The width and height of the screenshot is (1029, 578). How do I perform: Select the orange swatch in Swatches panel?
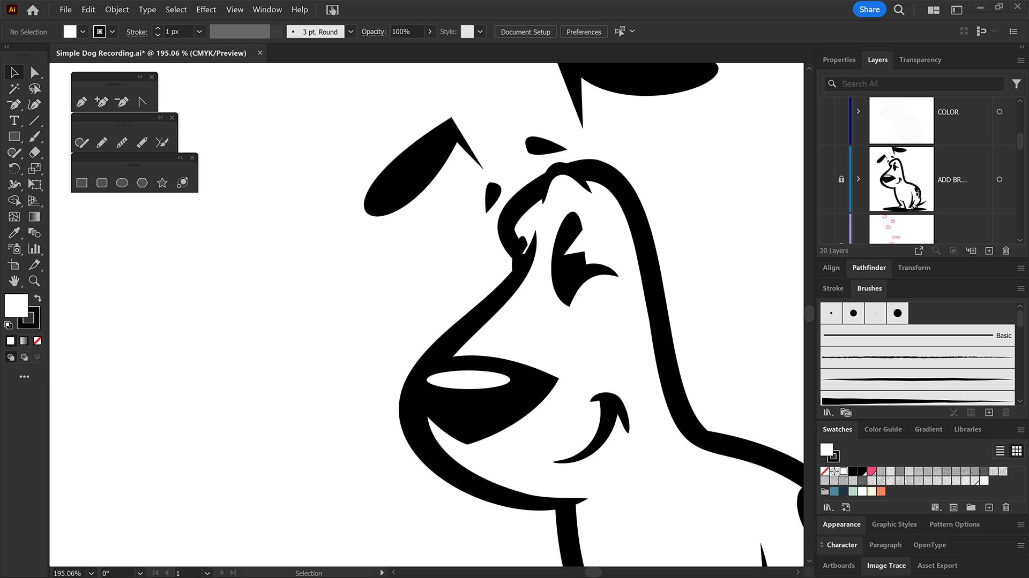coord(881,491)
